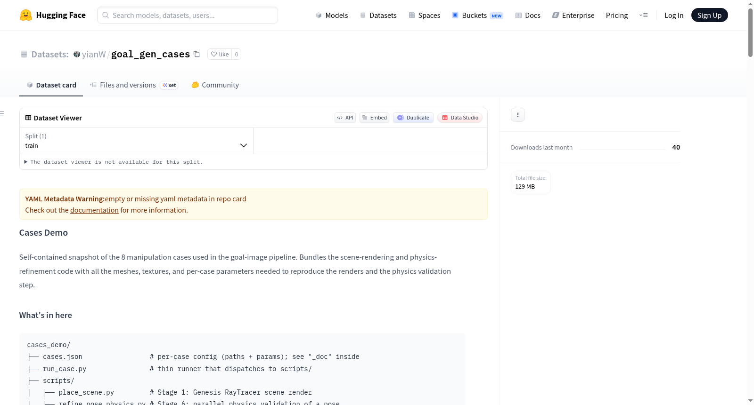The height and width of the screenshot is (405, 754).
Task: Switch to the Dataset card tab
Action: click(51, 85)
